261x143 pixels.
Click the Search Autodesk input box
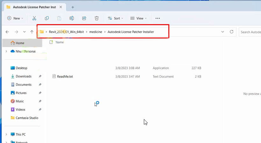(250, 32)
